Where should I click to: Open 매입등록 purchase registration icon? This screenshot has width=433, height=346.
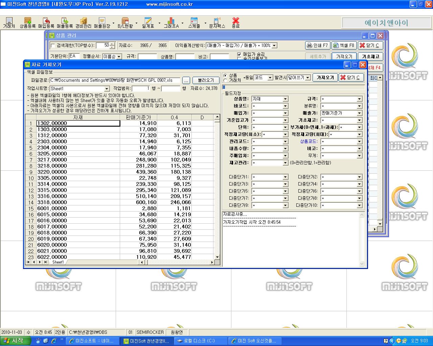[46, 23]
